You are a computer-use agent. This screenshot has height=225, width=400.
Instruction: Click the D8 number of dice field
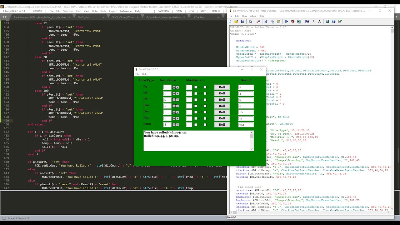tap(167, 100)
